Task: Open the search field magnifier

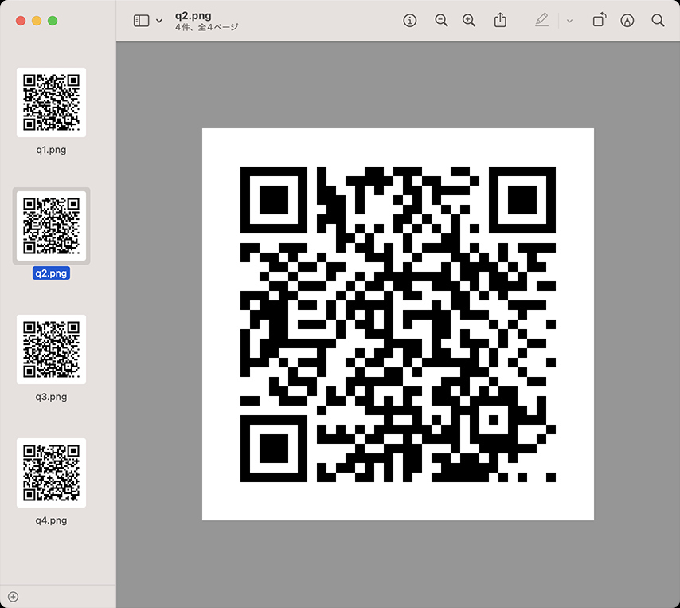Action: click(658, 21)
